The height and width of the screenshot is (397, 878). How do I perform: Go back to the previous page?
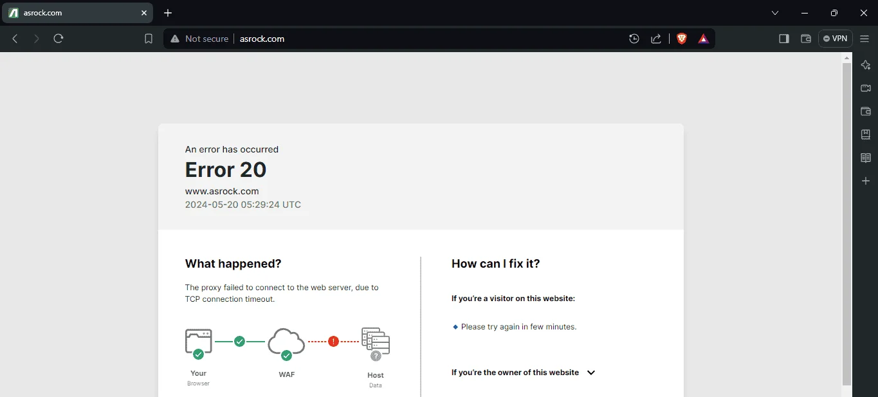(15, 39)
